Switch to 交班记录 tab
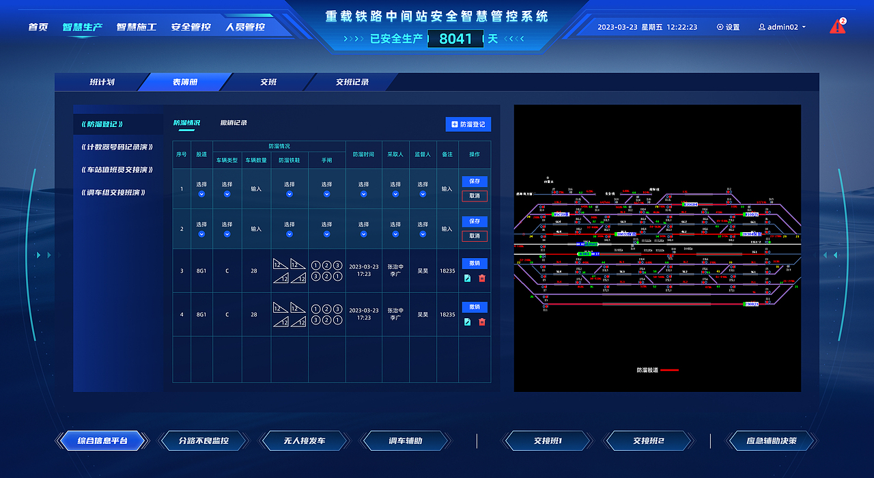The height and width of the screenshot is (478, 874). click(352, 82)
